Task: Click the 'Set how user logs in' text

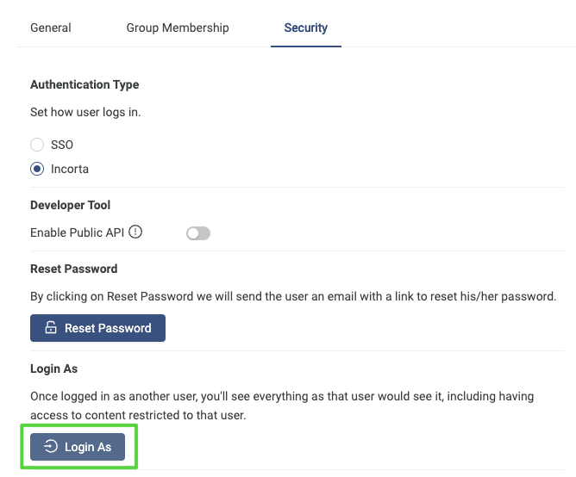Action: click(x=85, y=112)
